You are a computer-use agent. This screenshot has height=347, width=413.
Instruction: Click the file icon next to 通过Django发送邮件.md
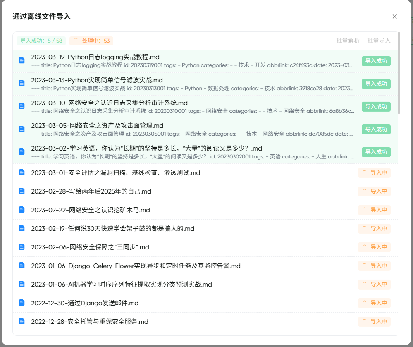(21, 303)
